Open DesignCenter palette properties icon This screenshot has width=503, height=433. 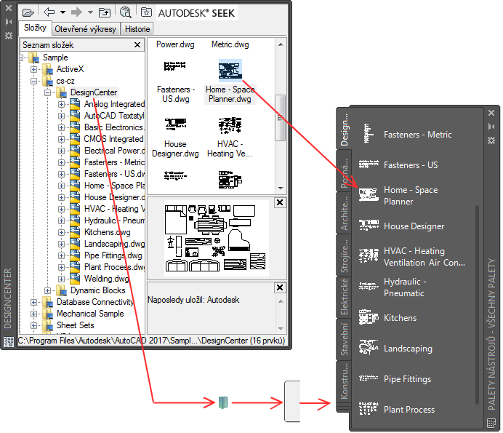9,36
